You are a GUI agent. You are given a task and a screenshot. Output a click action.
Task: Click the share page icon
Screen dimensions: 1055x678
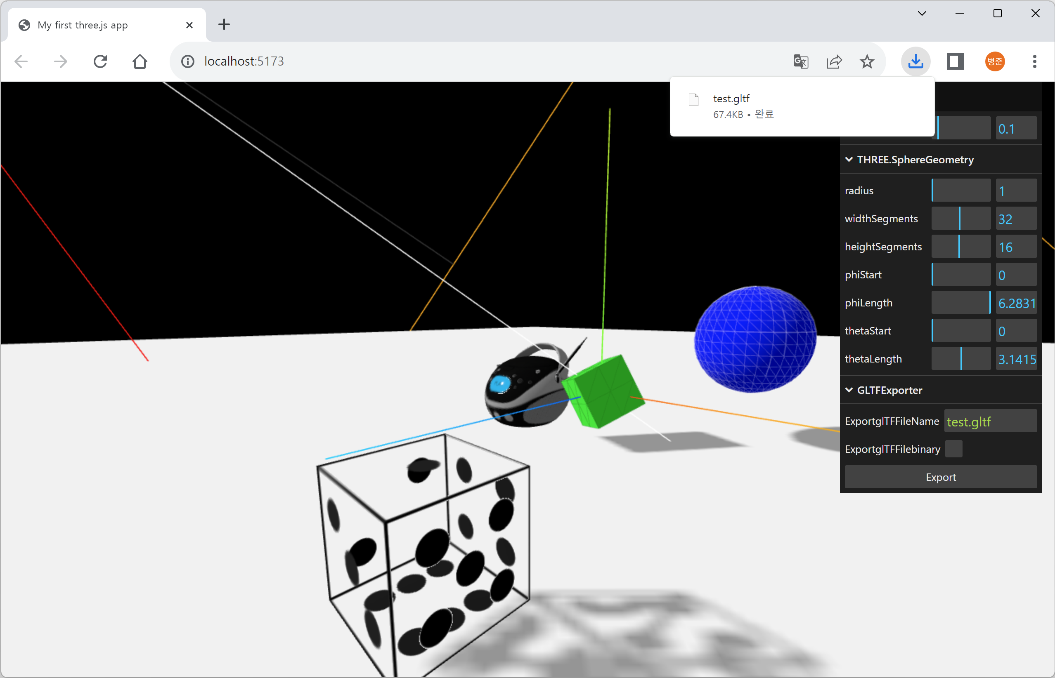(x=834, y=61)
